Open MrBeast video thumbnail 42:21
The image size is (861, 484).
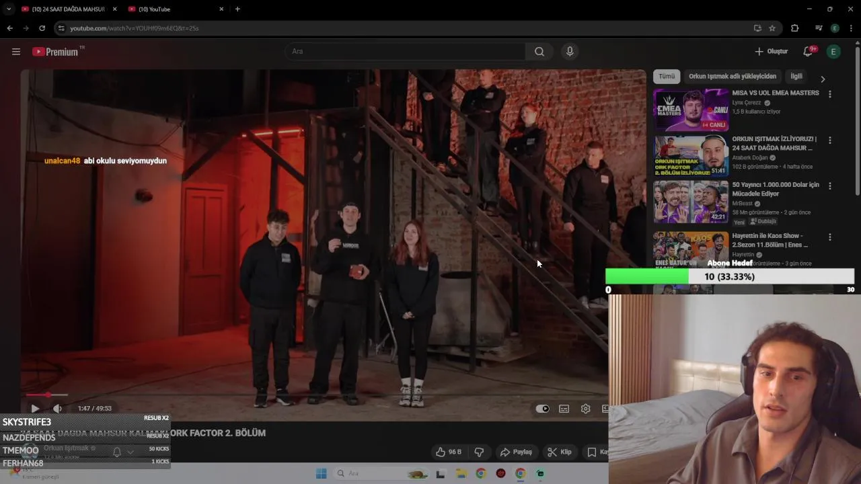point(691,202)
